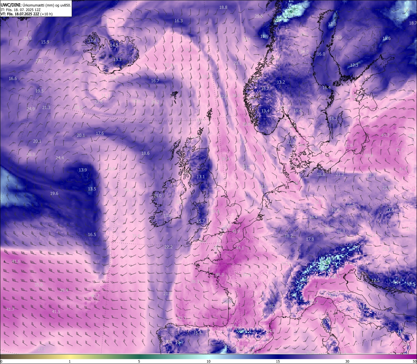Click the 15.4 value over northern Spain

[x=197, y=333]
